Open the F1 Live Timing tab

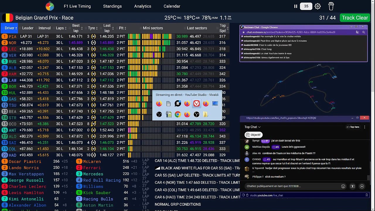(x=77, y=6)
